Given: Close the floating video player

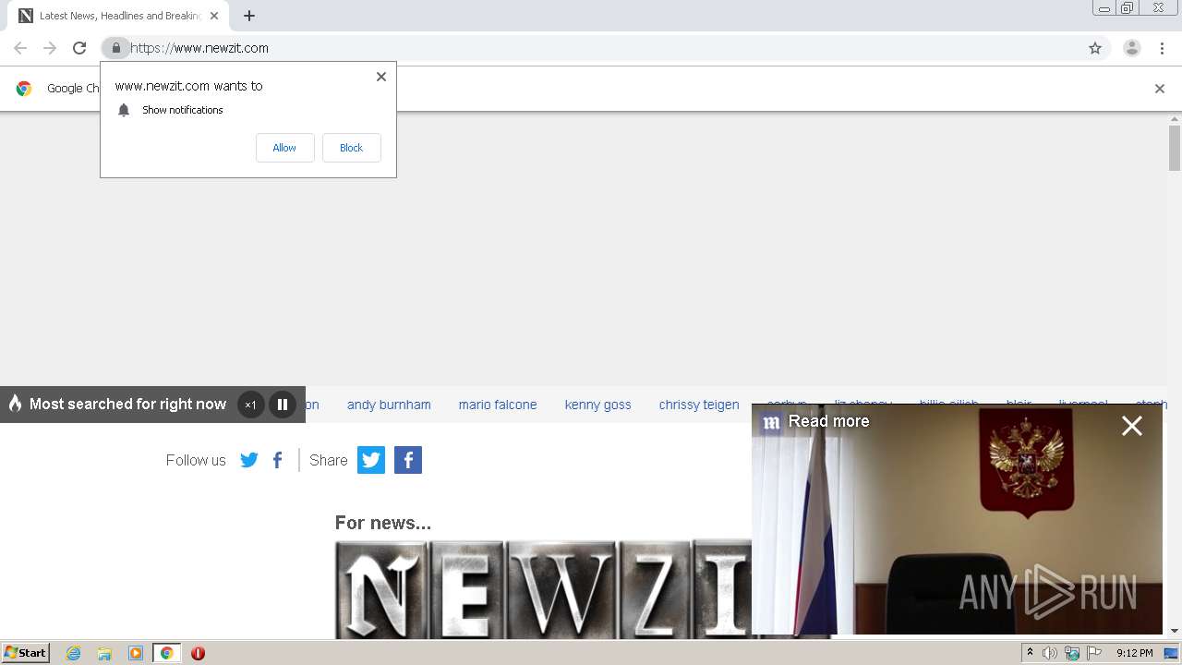Looking at the screenshot, I should pos(1132,426).
